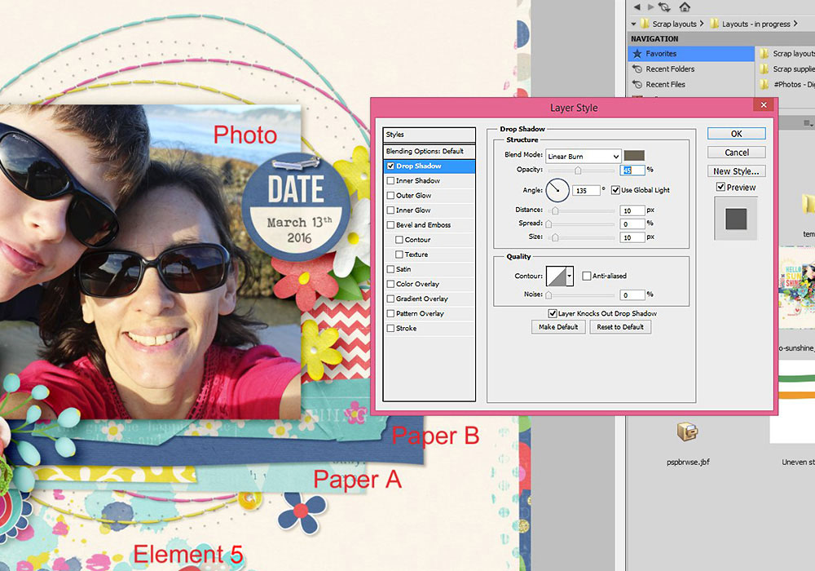The height and width of the screenshot is (571, 815).
Task: Click the Scrap layouts breadcrumb
Action: pos(674,24)
